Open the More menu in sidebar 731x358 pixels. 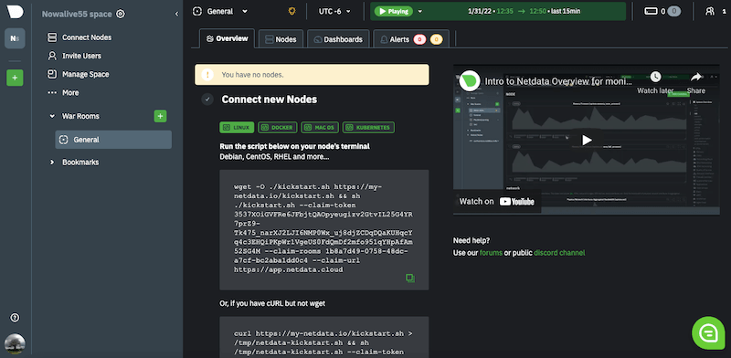point(63,93)
